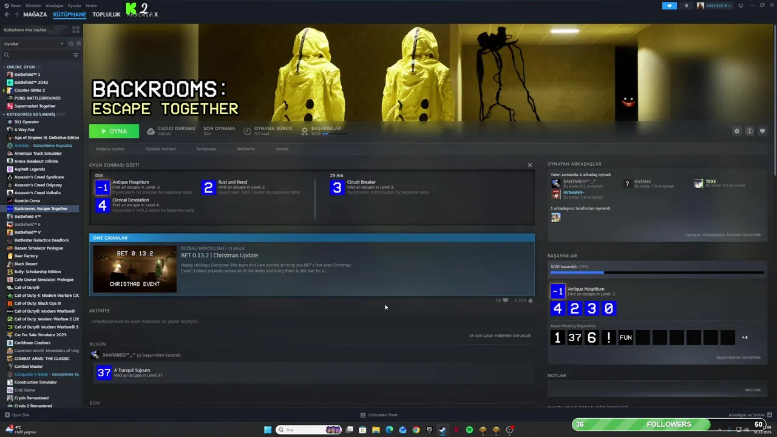Open game settings gear icon
The width and height of the screenshot is (777, 437).
[x=737, y=131]
